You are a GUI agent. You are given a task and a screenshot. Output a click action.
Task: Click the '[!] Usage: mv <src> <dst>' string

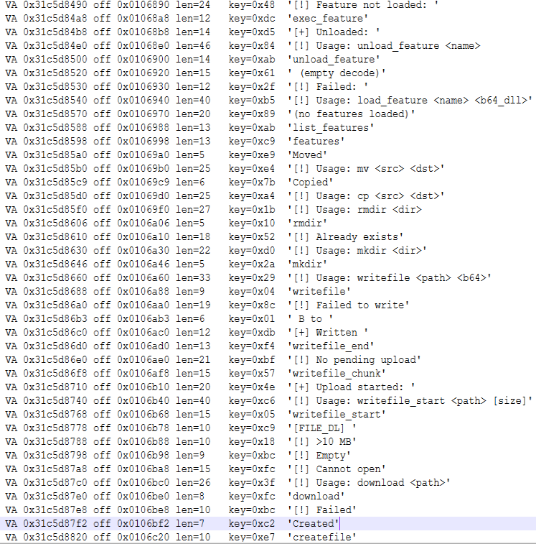(x=366, y=169)
